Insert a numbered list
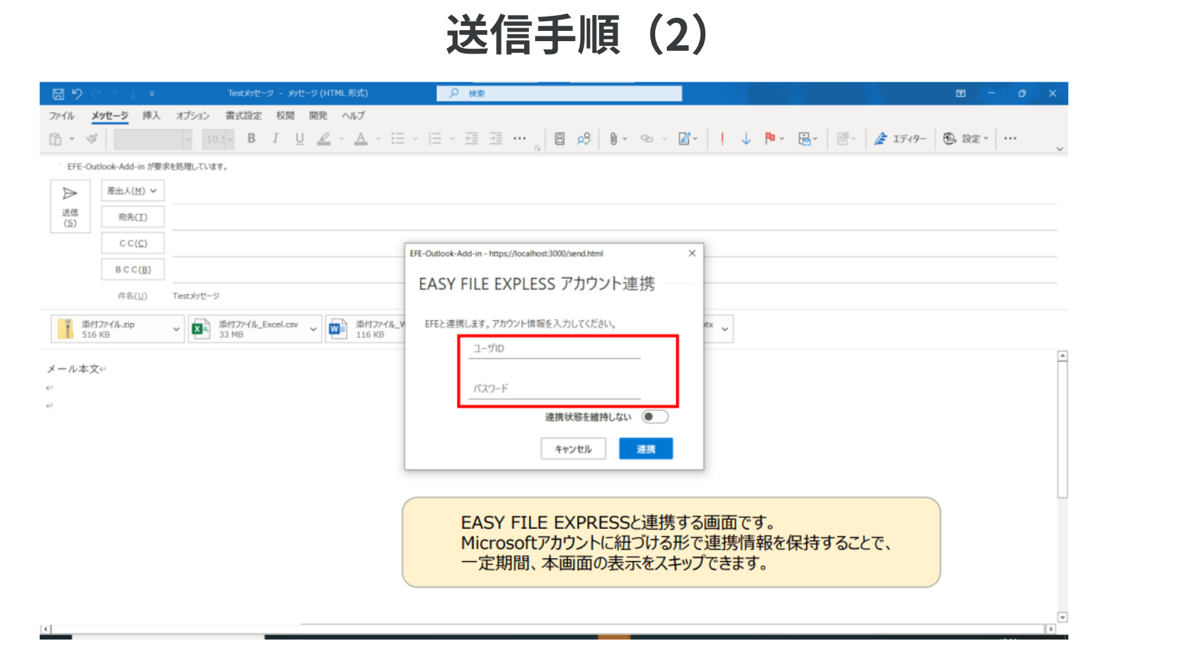 [435, 139]
